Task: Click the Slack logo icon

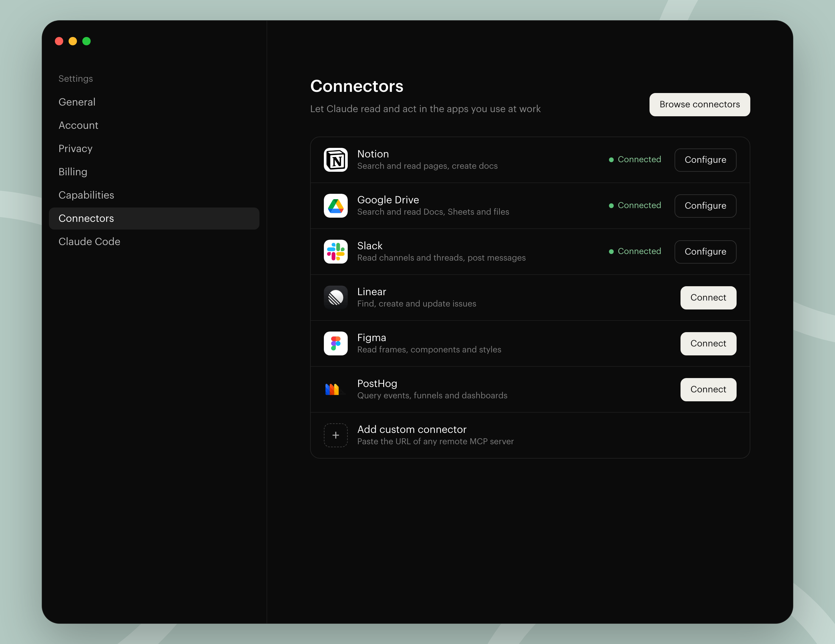Action: [x=335, y=251]
